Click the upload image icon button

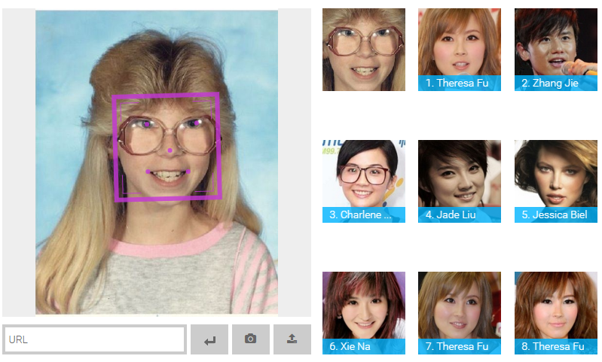(x=292, y=339)
